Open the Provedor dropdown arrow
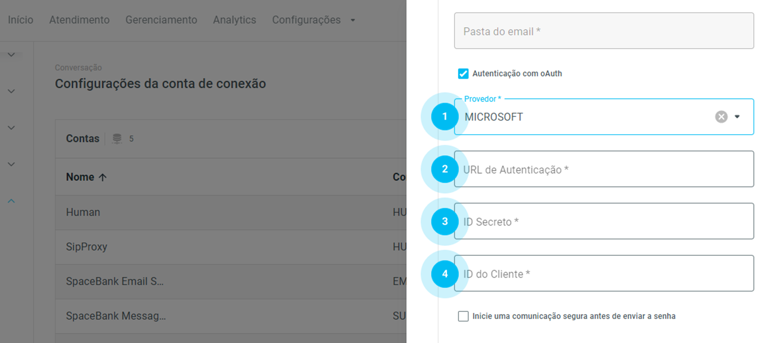Viewport: 762px width, 343px height. 737,117
